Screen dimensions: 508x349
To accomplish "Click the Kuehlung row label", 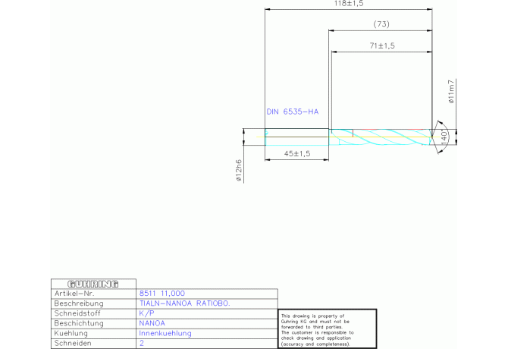I will pos(70,332).
